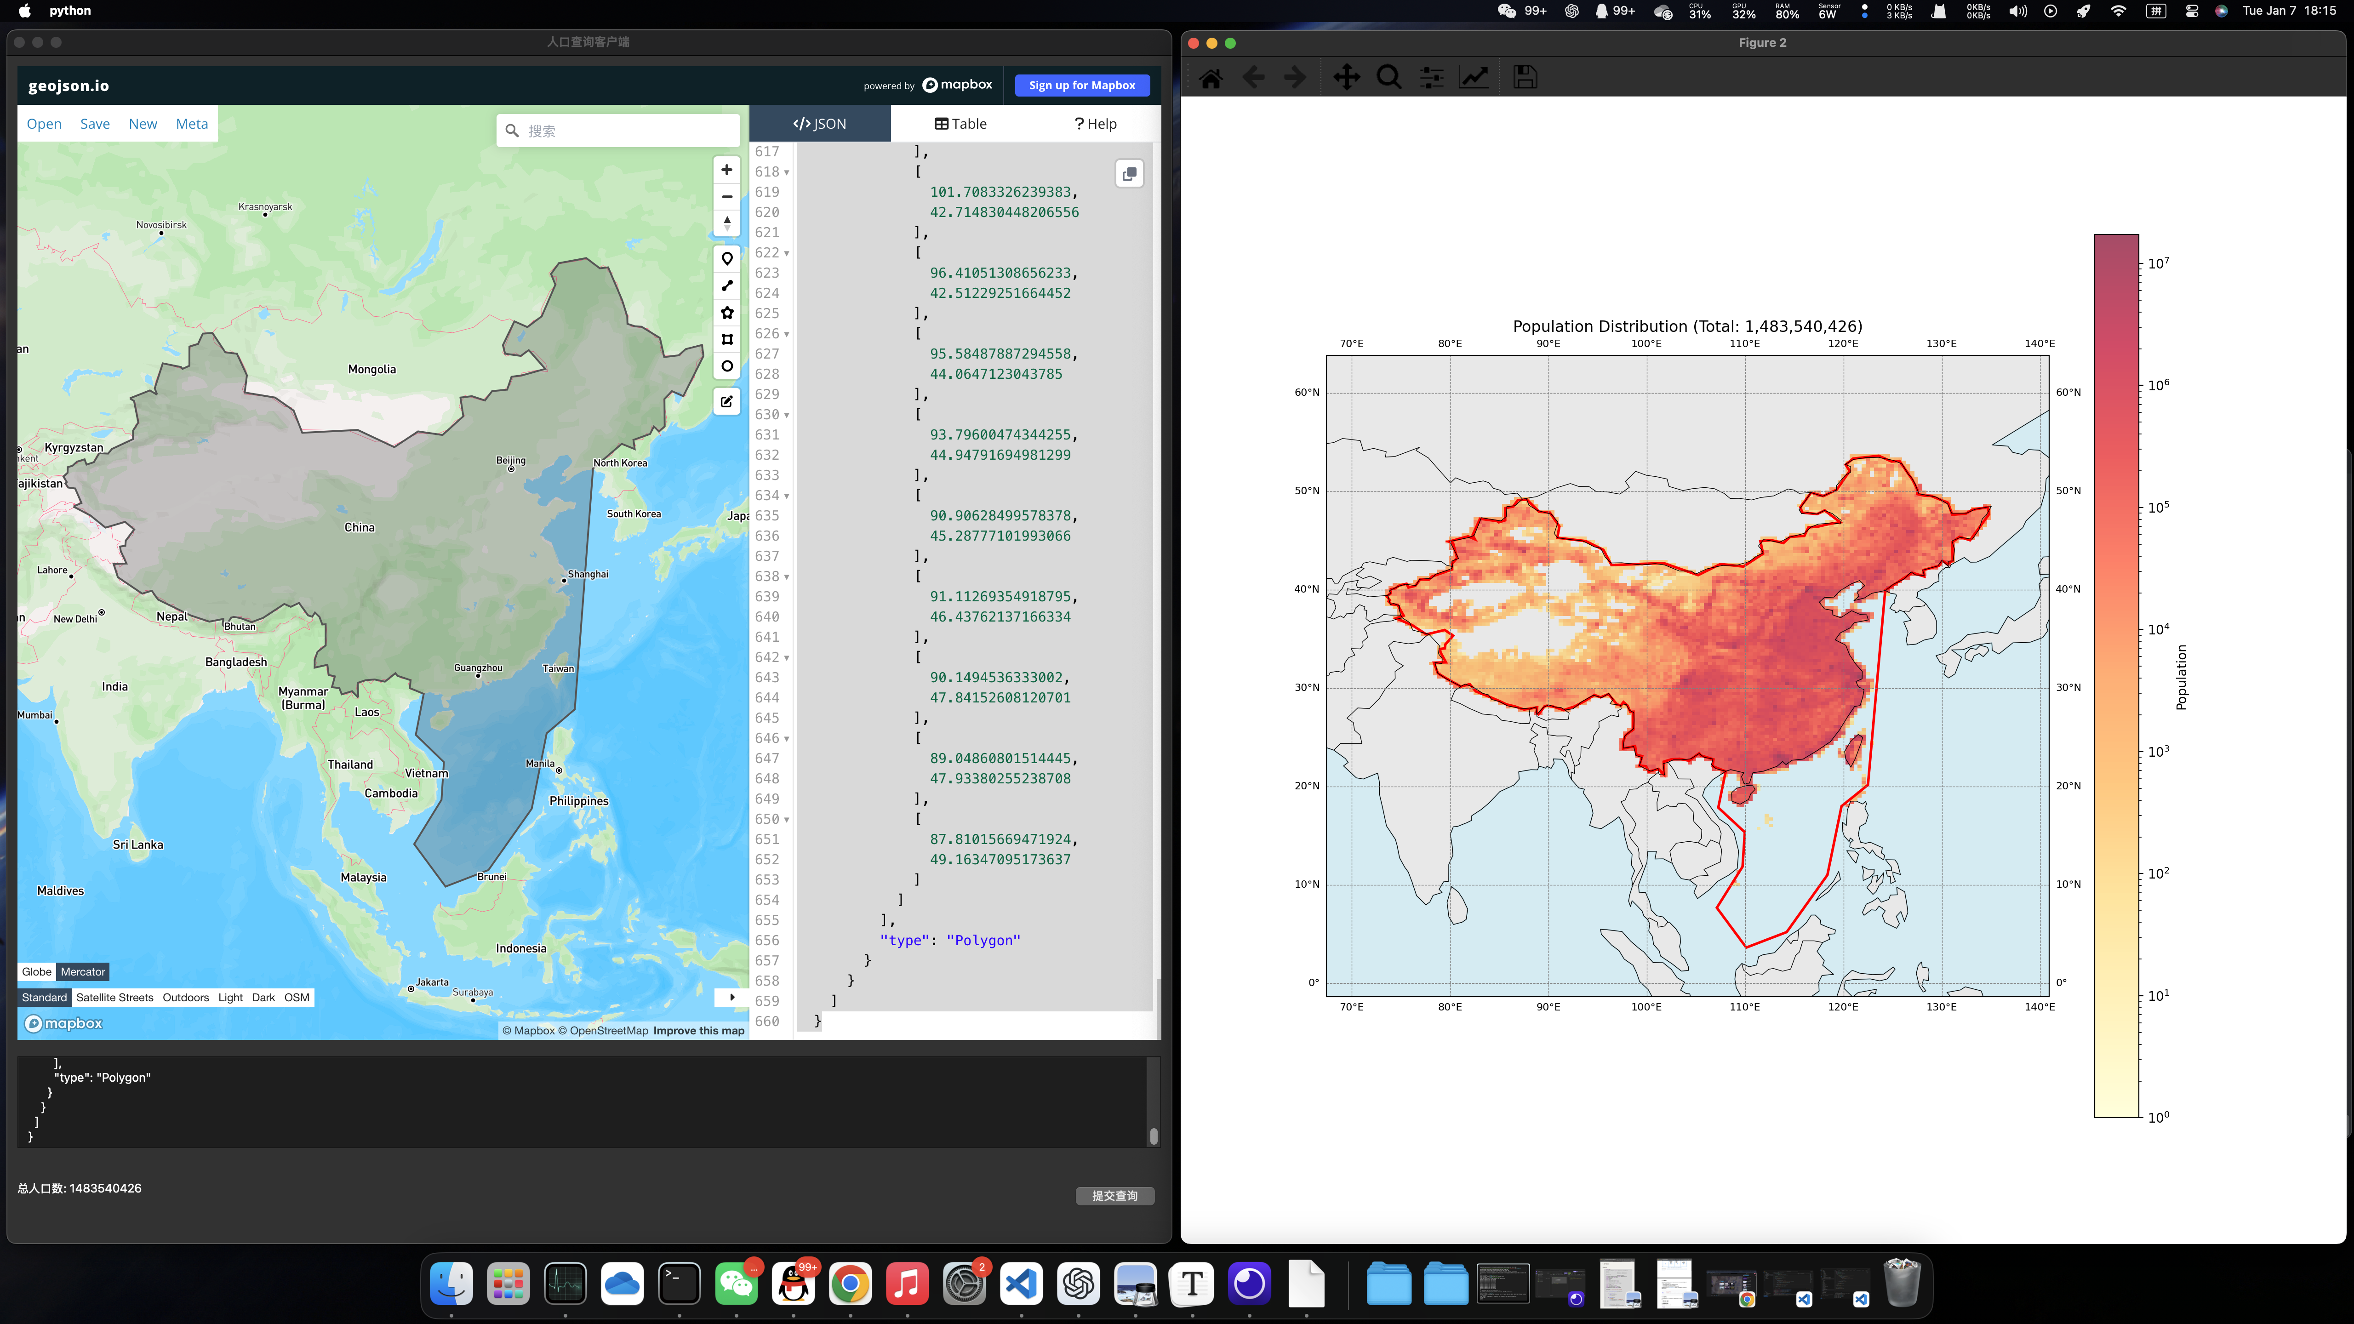Switch map projection to Globe
Image resolution: width=2354 pixels, height=1324 pixels.
point(37,971)
